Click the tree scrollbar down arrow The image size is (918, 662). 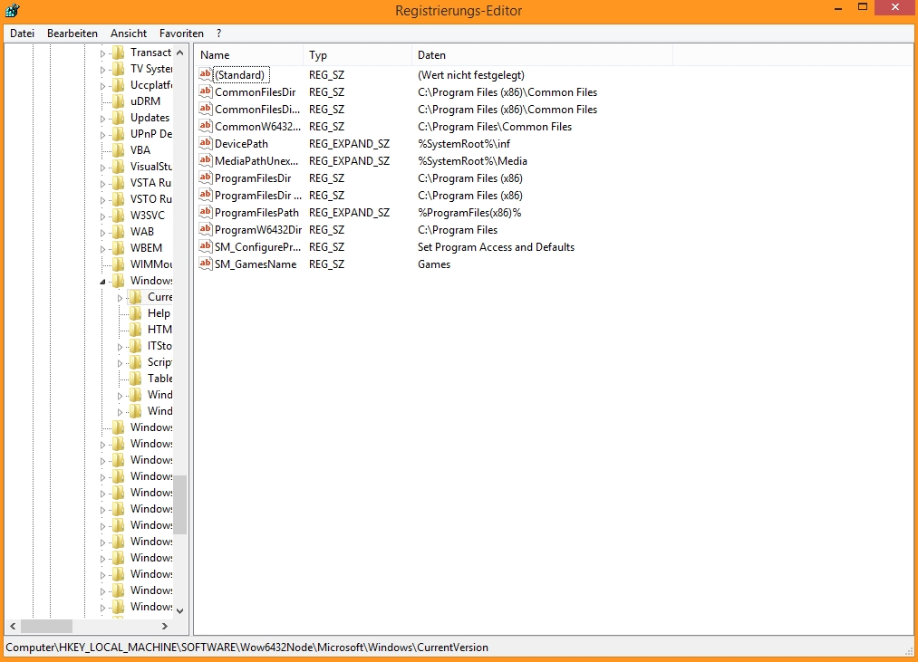tap(180, 610)
